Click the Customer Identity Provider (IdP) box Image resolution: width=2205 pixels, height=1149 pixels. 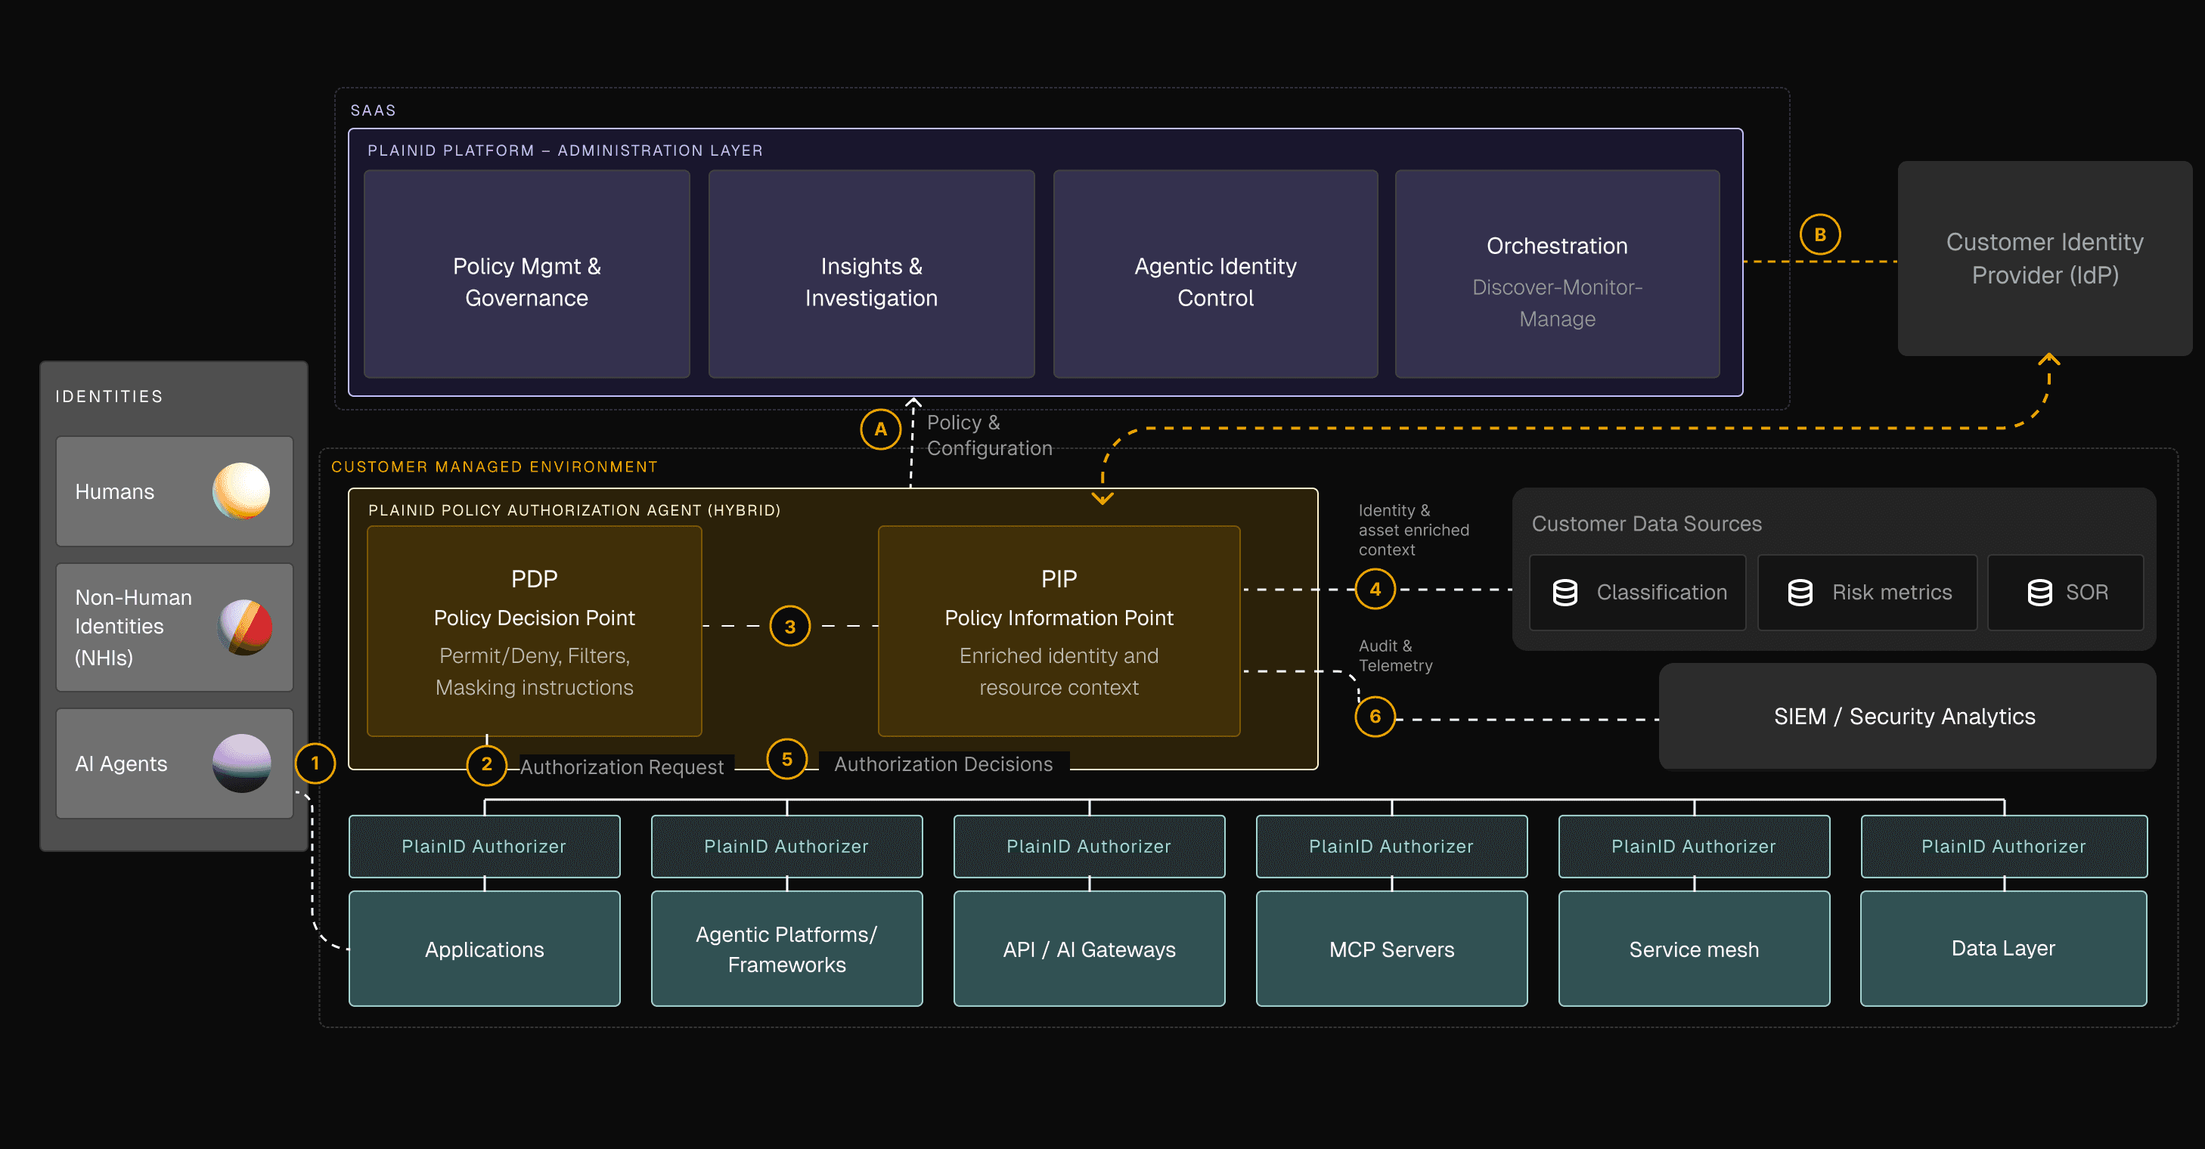point(2045,259)
